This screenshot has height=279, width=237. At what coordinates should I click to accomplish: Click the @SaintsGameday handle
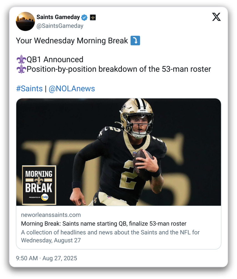[x=60, y=26]
